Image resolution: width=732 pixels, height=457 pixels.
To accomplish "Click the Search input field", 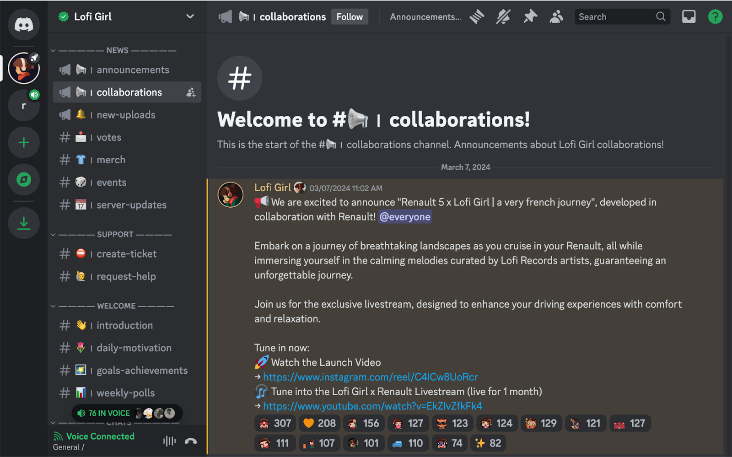I will [618, 16].
